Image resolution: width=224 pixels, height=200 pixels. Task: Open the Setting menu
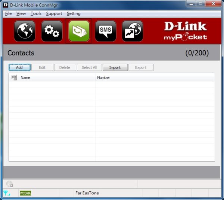point(74,13)
